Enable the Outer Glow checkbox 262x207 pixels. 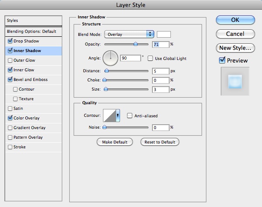tap(10, 60)
